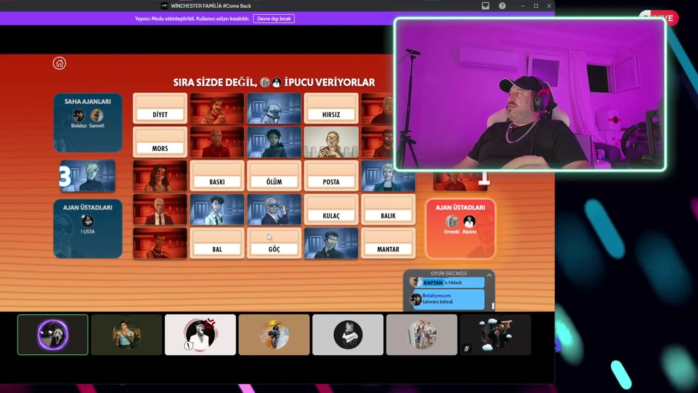
Task: Select the ghost mask avatar call tile
Action: pyautogui.click(x=52, y=335)
